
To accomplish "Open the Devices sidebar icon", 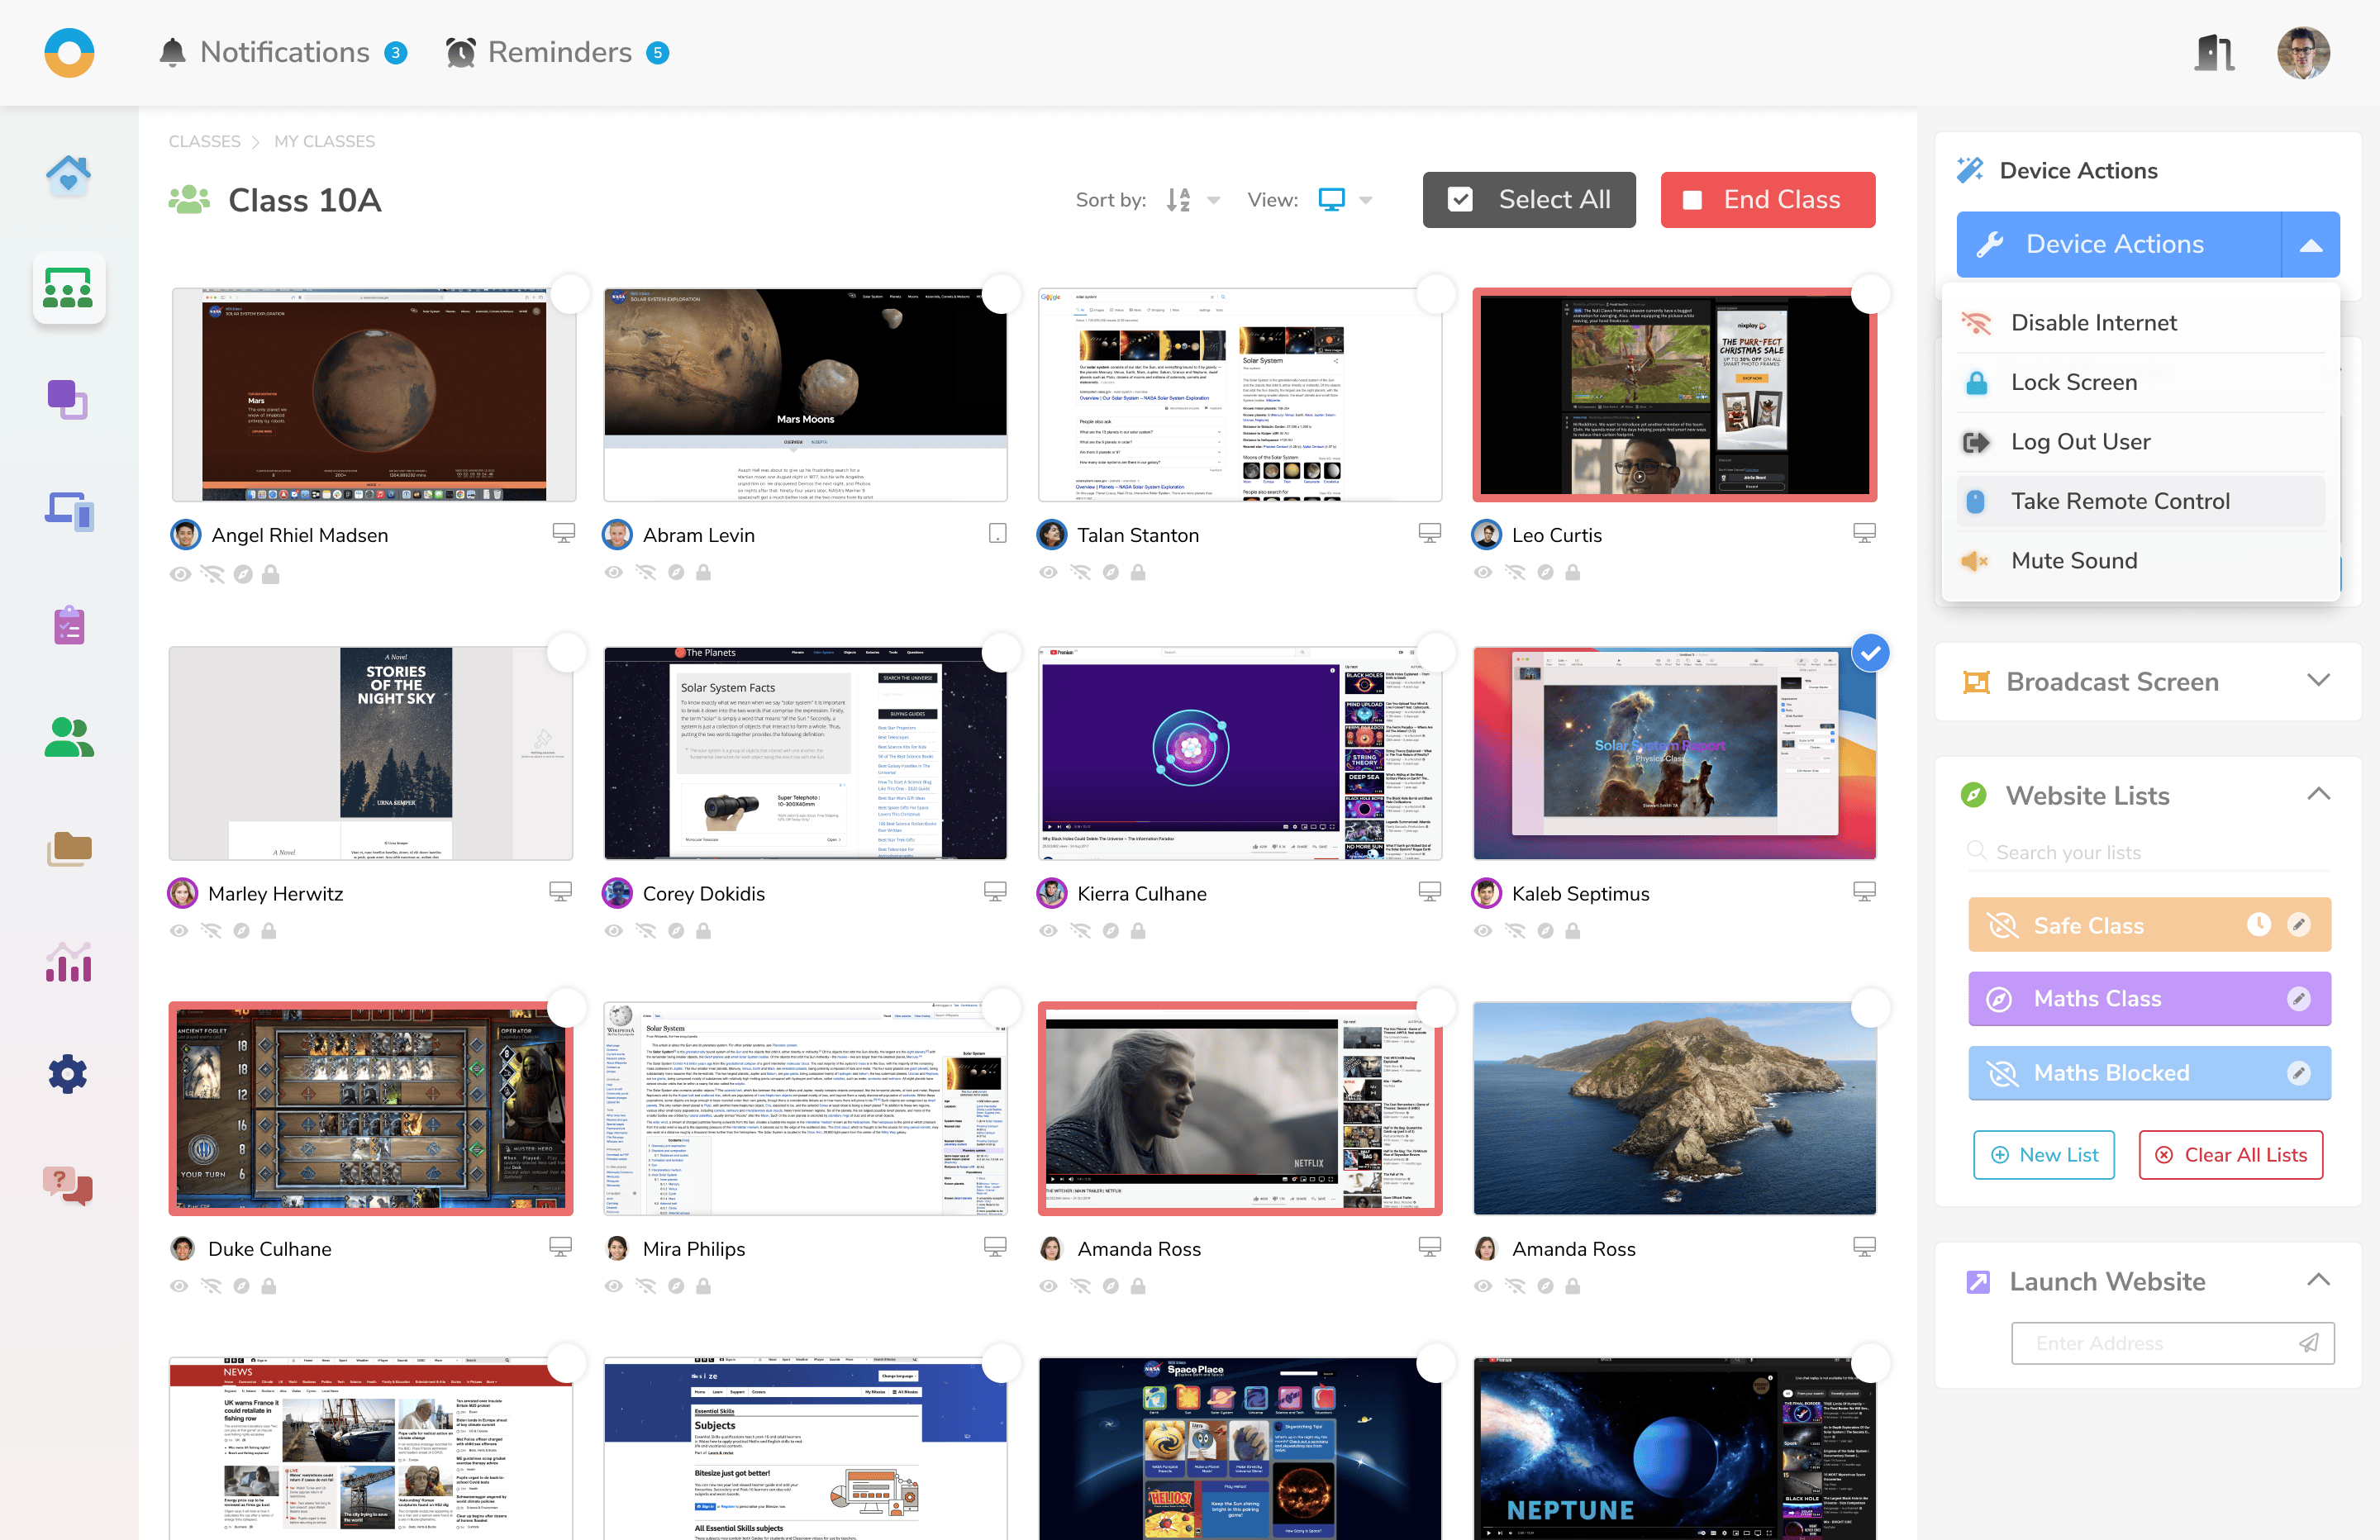I will (68, 512).
